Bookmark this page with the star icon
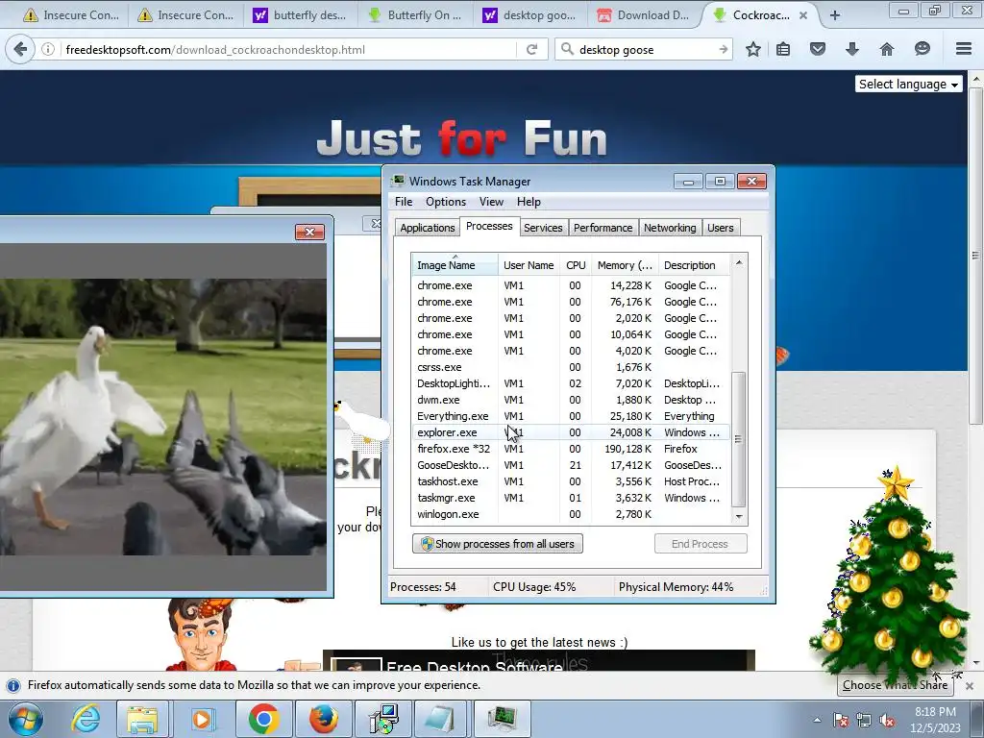984x738 pixels. click(x=753, y=49)
